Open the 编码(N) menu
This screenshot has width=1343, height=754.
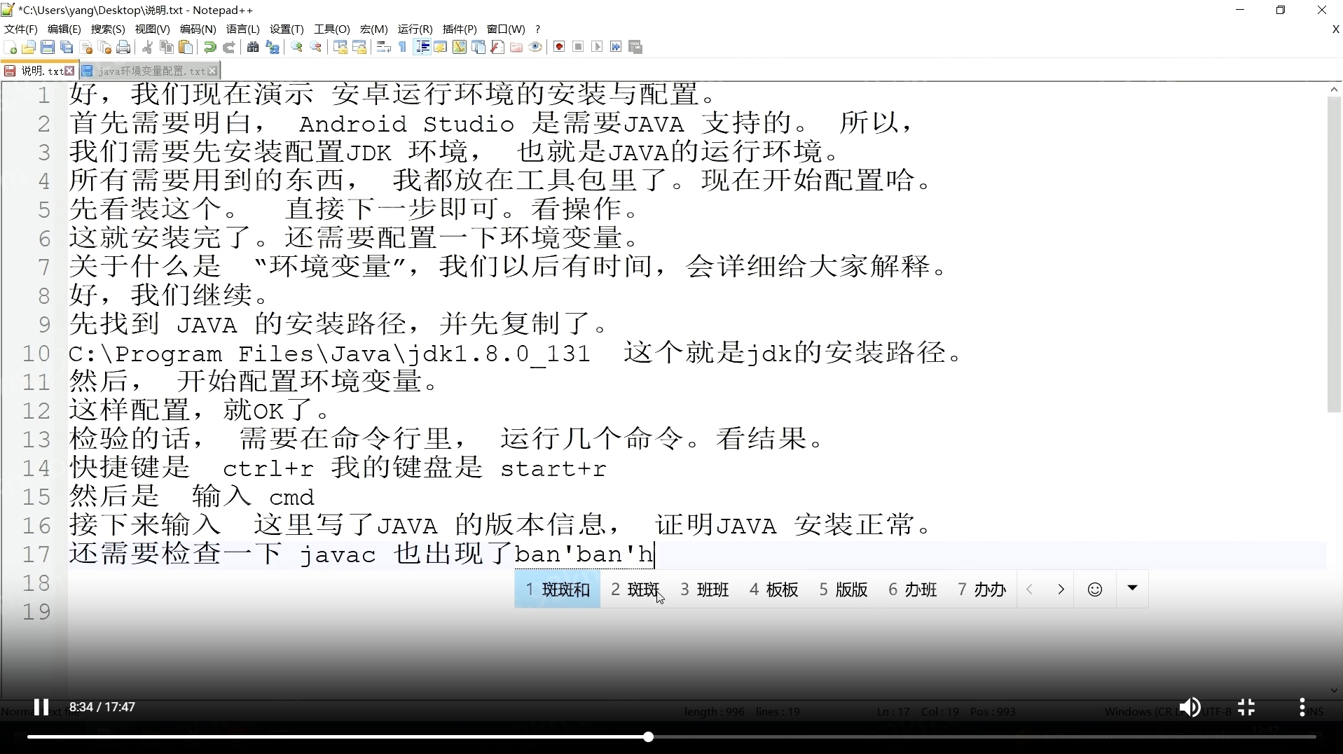198,29
